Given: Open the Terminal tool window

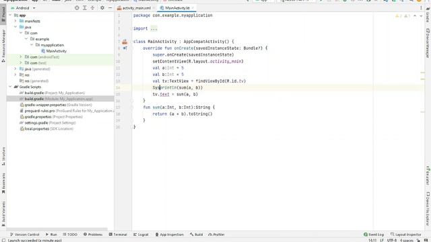Looking at the screenshot, I should [118, 235].
